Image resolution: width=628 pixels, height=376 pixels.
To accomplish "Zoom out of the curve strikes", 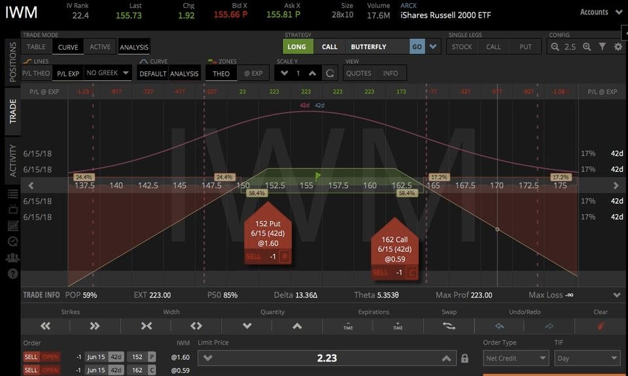I will tap(555, 47).
